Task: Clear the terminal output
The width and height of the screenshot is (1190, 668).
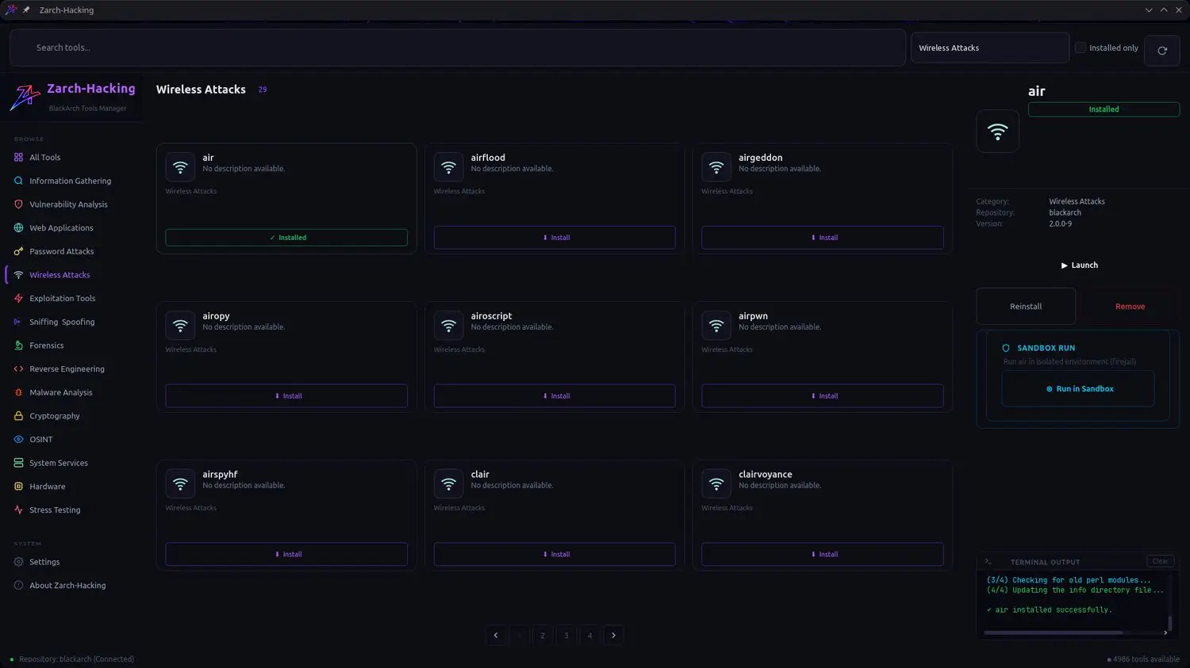Action: pyautogui.click(x=1160, y=562)
